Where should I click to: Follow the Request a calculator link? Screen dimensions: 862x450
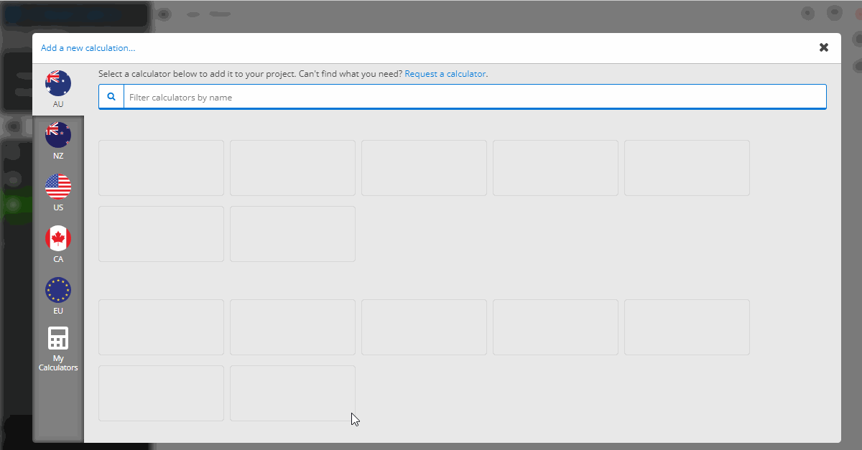click(x=445, y=74)
